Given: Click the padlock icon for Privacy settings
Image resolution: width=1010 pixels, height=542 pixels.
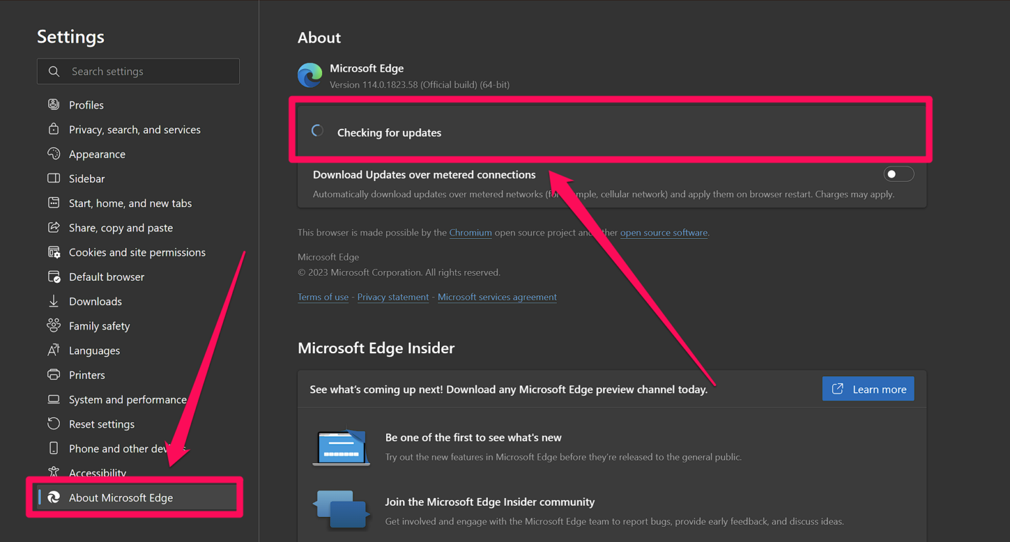Looking at the screenshot, I should 54,129.
